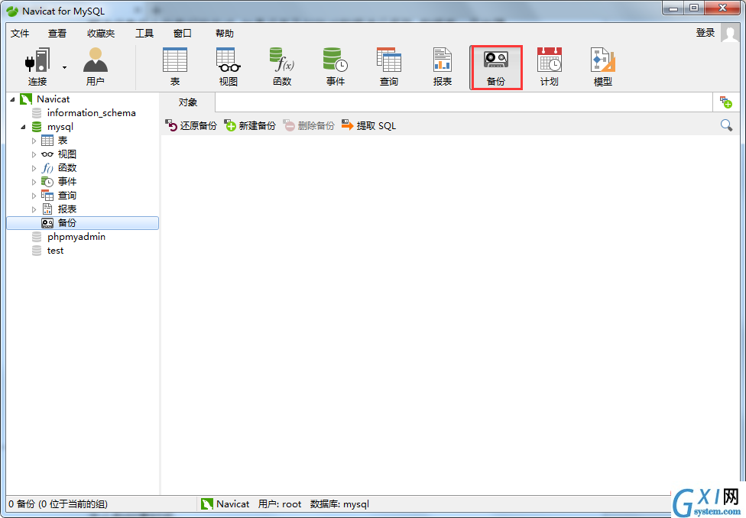
Task: Click the 用户: root status text
Action: coord(280,504)
